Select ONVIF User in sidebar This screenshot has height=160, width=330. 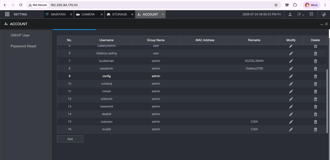point(20,35)
